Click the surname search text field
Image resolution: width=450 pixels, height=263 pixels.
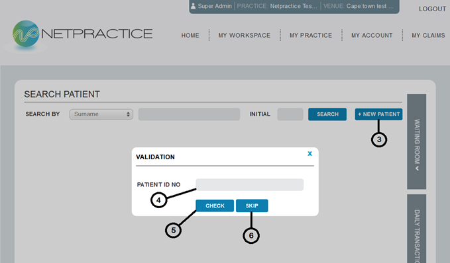[189, 114]
